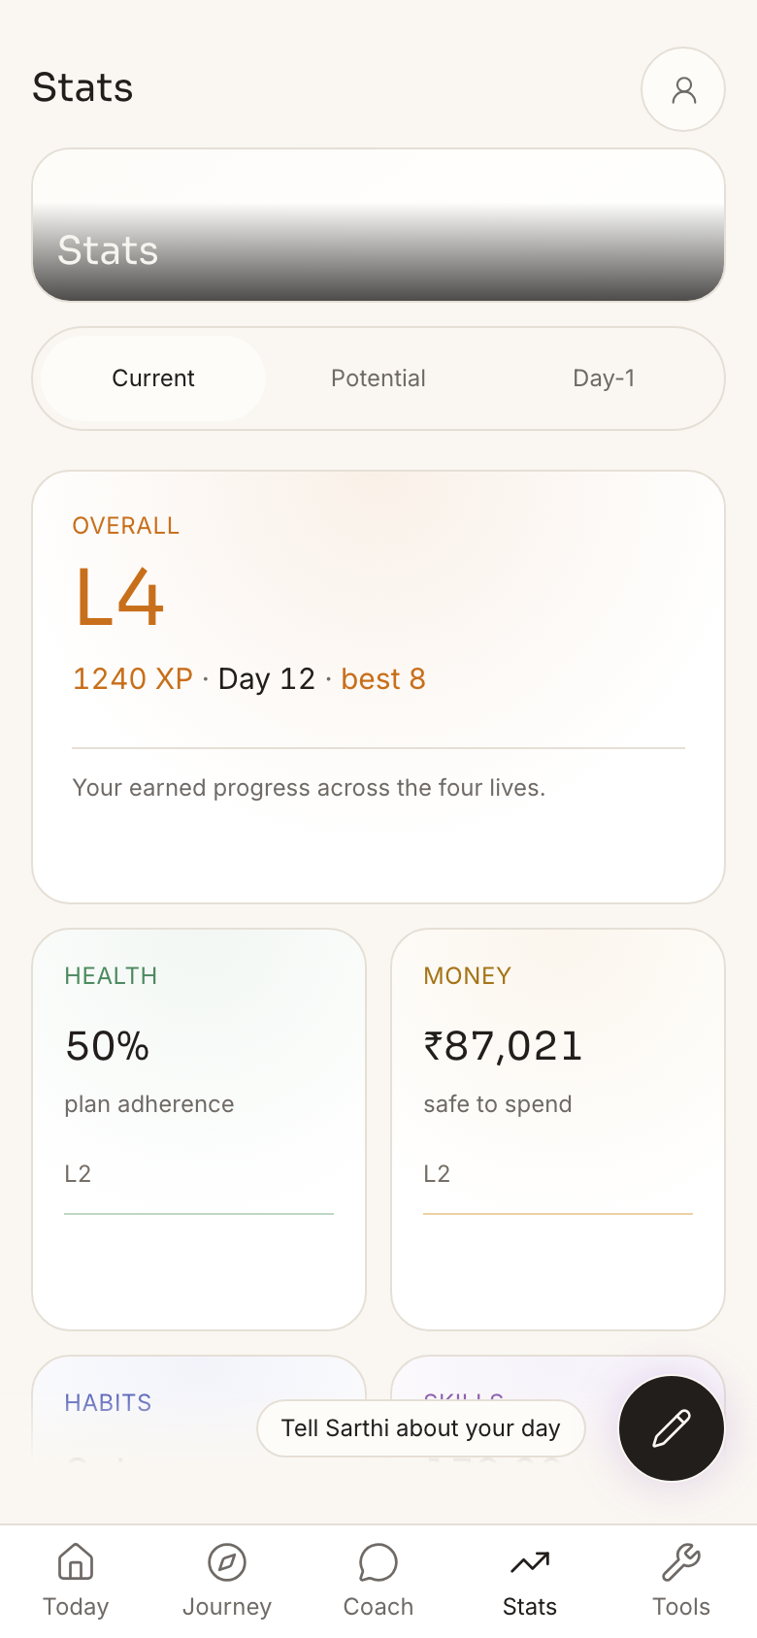Click the Money L2 progress line
This screenshot has width=757, height=1638.
pyautogui.click(x=558, y=1214)
